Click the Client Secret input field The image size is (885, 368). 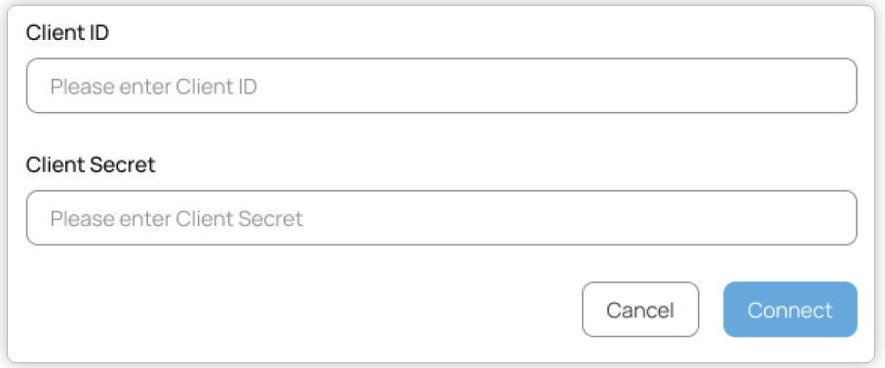[x=442, y=217]
